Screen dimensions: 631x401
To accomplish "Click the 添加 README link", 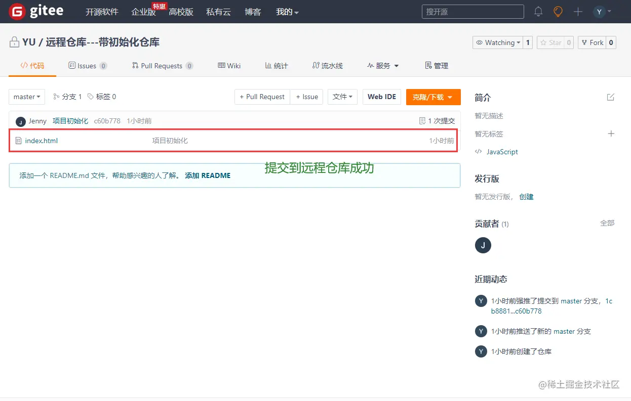I will [x=208, y=175].
